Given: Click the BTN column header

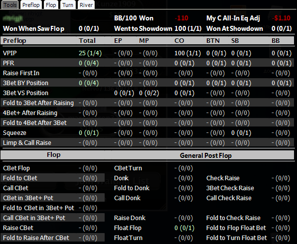Looking at the screenshot, I should tap(213, 41).
